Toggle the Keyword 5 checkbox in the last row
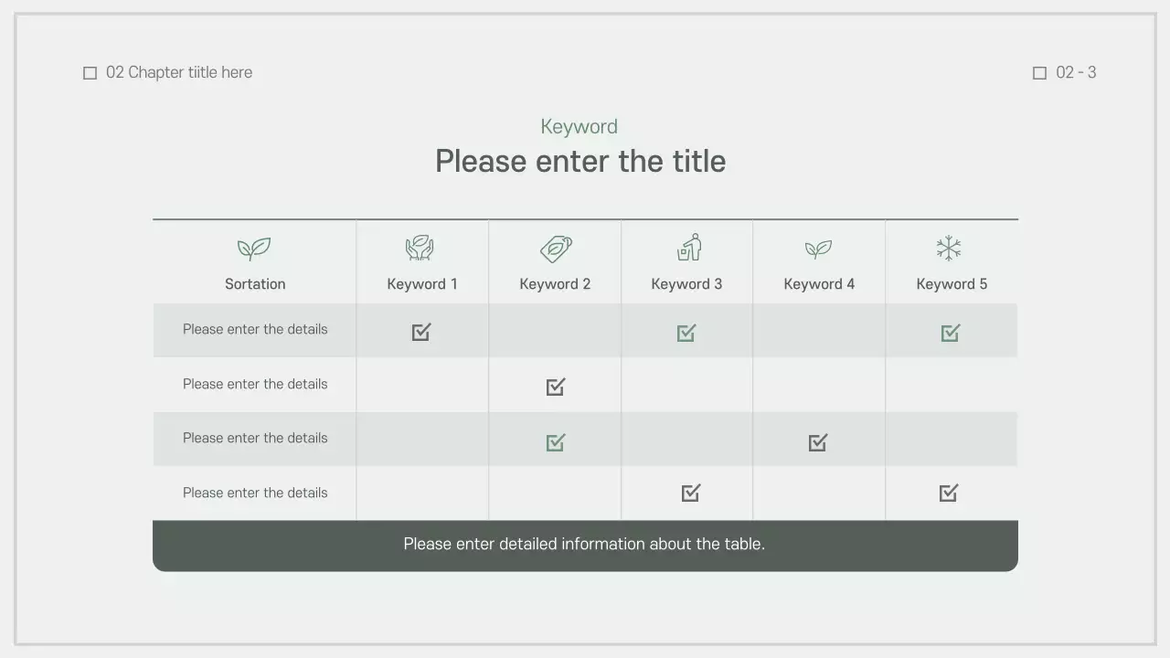Viewport: 1170px width, 658px height. point(949,493)
